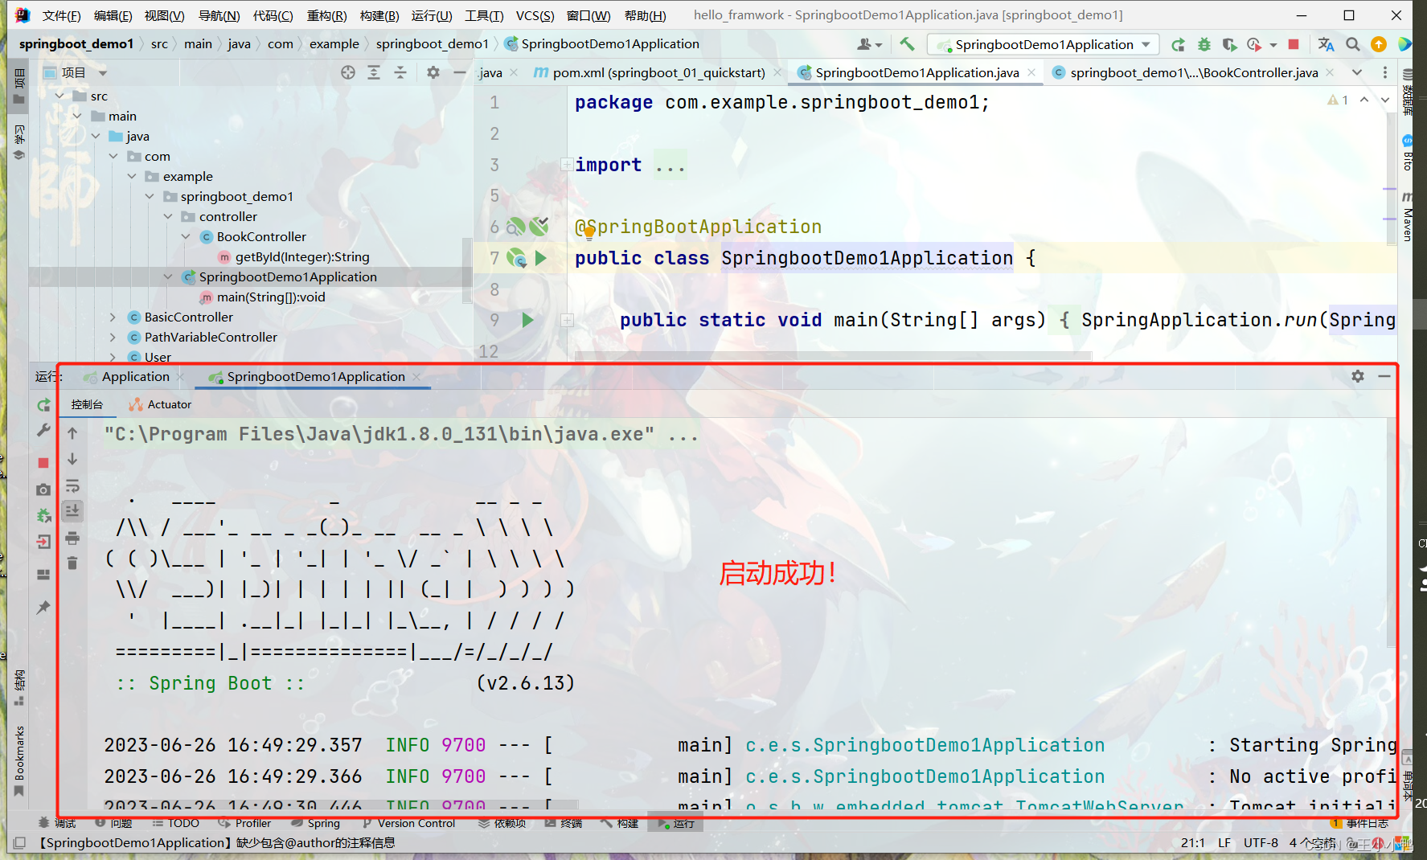Click the Print icon in the console toolbar

(72, 538)
